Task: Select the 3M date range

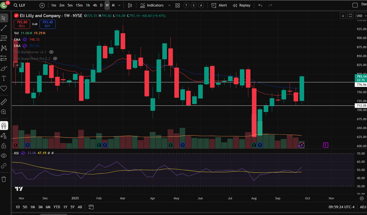Action: 40,207
